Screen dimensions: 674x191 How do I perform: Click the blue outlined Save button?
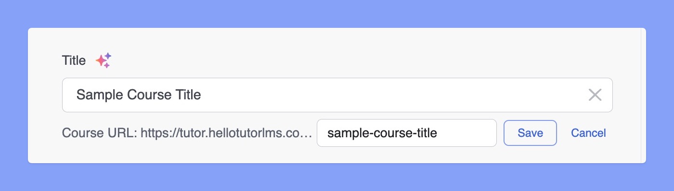pos(530,133)
